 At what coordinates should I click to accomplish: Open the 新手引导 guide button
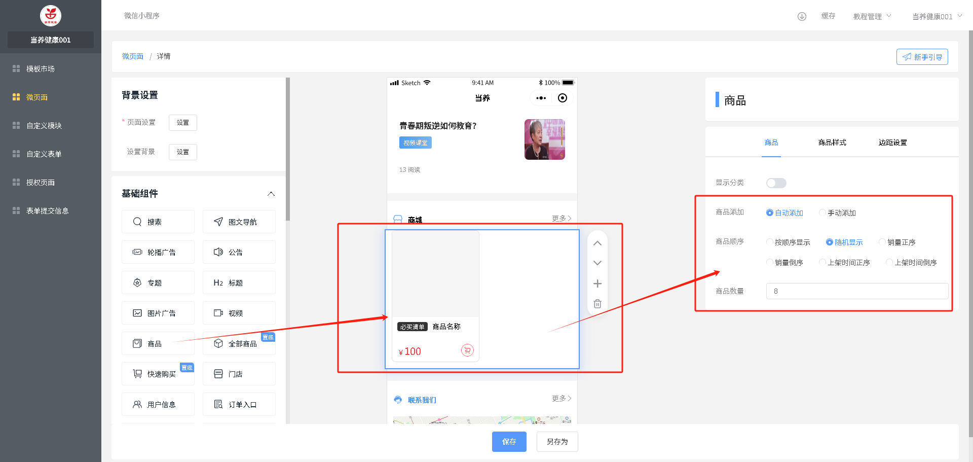[922, 57]
